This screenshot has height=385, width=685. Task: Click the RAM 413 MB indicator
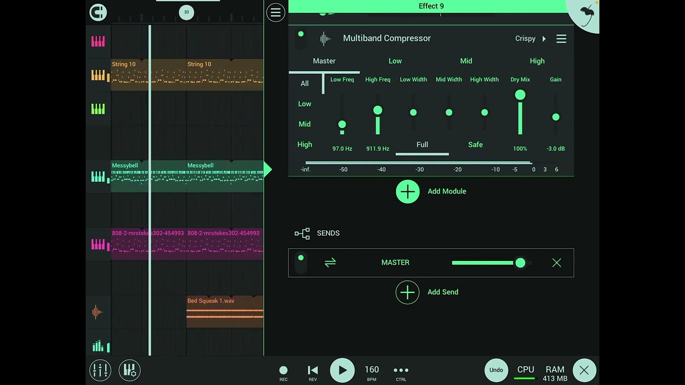[555, 373]
